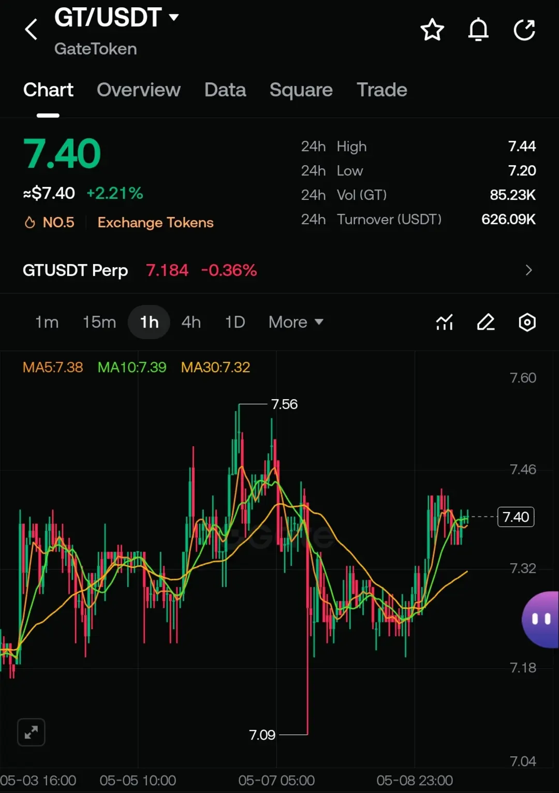Tap the MA30:7.32 indicator label
Screen dimensions: 559x793
215,368
